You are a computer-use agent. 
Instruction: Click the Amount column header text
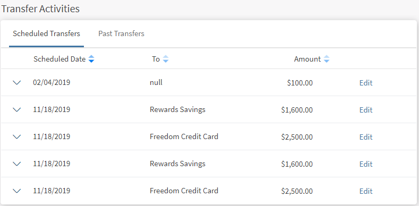click(307, 59)
